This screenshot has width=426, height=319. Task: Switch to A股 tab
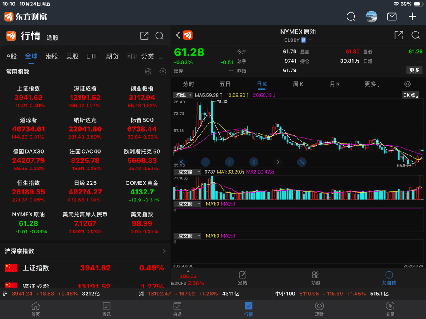tap(11, 56)
